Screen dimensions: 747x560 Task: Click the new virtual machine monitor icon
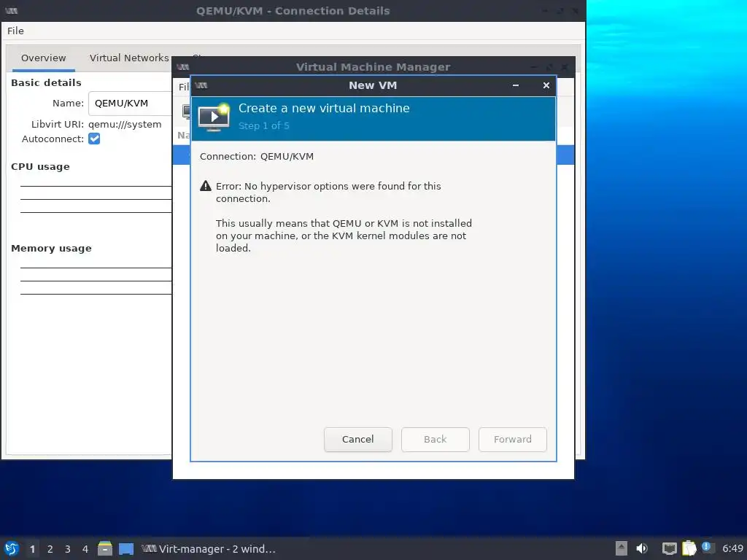point(214,117)
